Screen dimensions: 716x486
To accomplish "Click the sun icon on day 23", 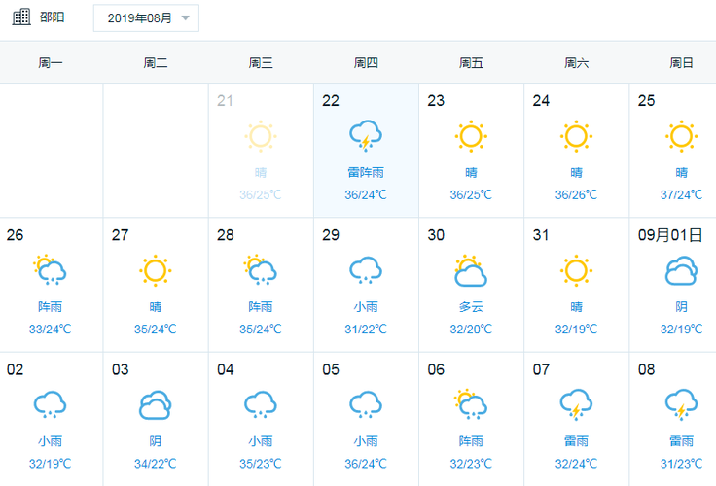I will pyautogui.click(x=471, y=136).
